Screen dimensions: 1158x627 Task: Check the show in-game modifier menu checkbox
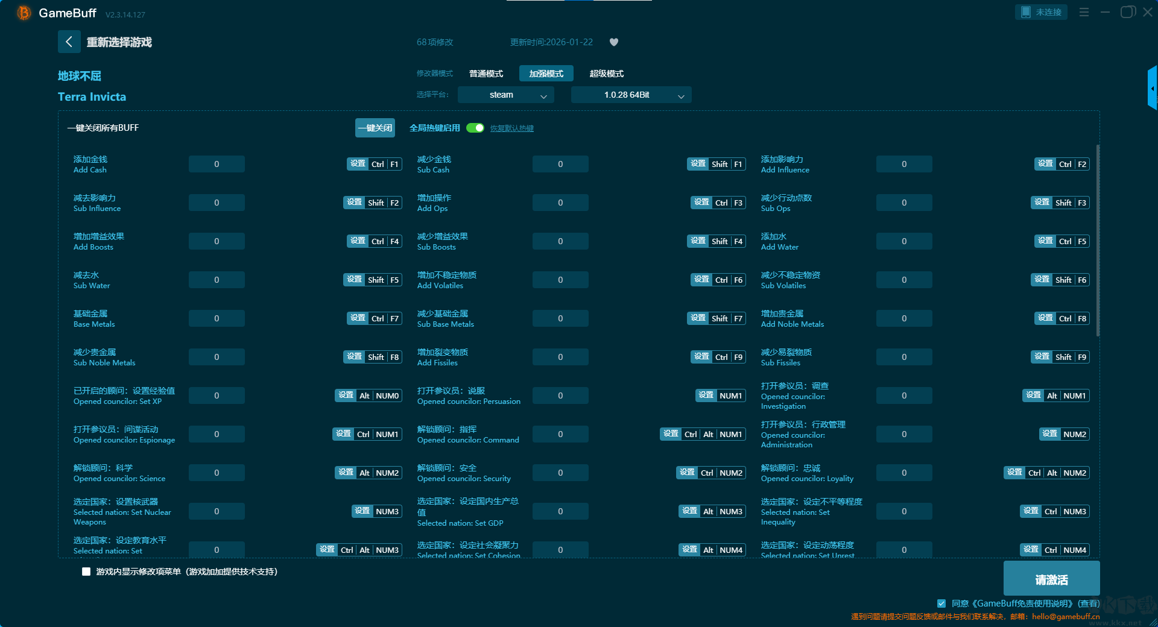tap(86, 572)
